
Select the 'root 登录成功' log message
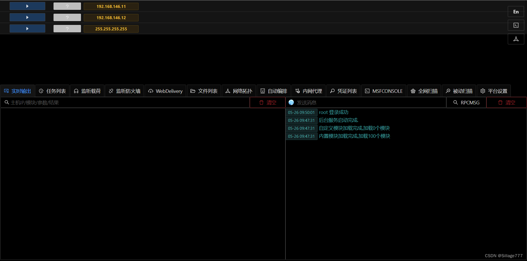click(333, 112)
